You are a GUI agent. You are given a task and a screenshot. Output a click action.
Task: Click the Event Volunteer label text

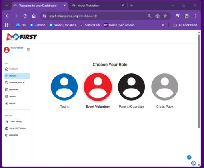pyautogui.click(x=98, y=107)
